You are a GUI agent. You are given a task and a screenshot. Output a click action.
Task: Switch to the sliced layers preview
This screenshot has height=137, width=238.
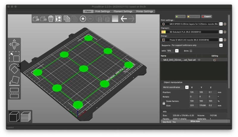coord(26,116)
